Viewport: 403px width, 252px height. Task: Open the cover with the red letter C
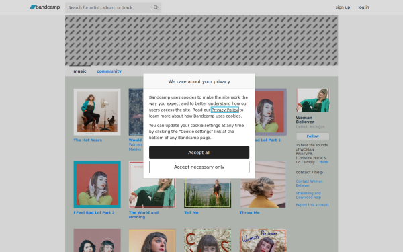click(x=208, y=241)
